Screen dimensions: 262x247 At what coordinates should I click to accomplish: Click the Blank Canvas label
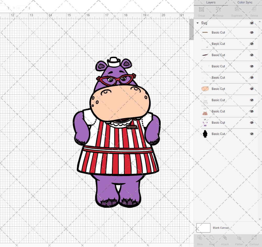pyautogui.click(x=221, y=228)
